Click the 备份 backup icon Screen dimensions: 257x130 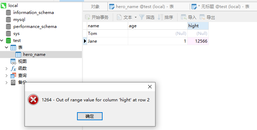click(x=13, y=82)
